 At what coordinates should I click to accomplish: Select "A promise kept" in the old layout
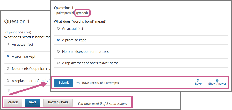point(8,56)
